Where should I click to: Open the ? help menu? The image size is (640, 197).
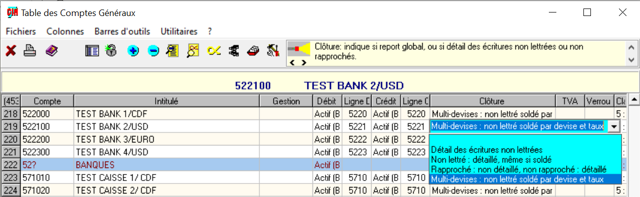pos(210,31)
